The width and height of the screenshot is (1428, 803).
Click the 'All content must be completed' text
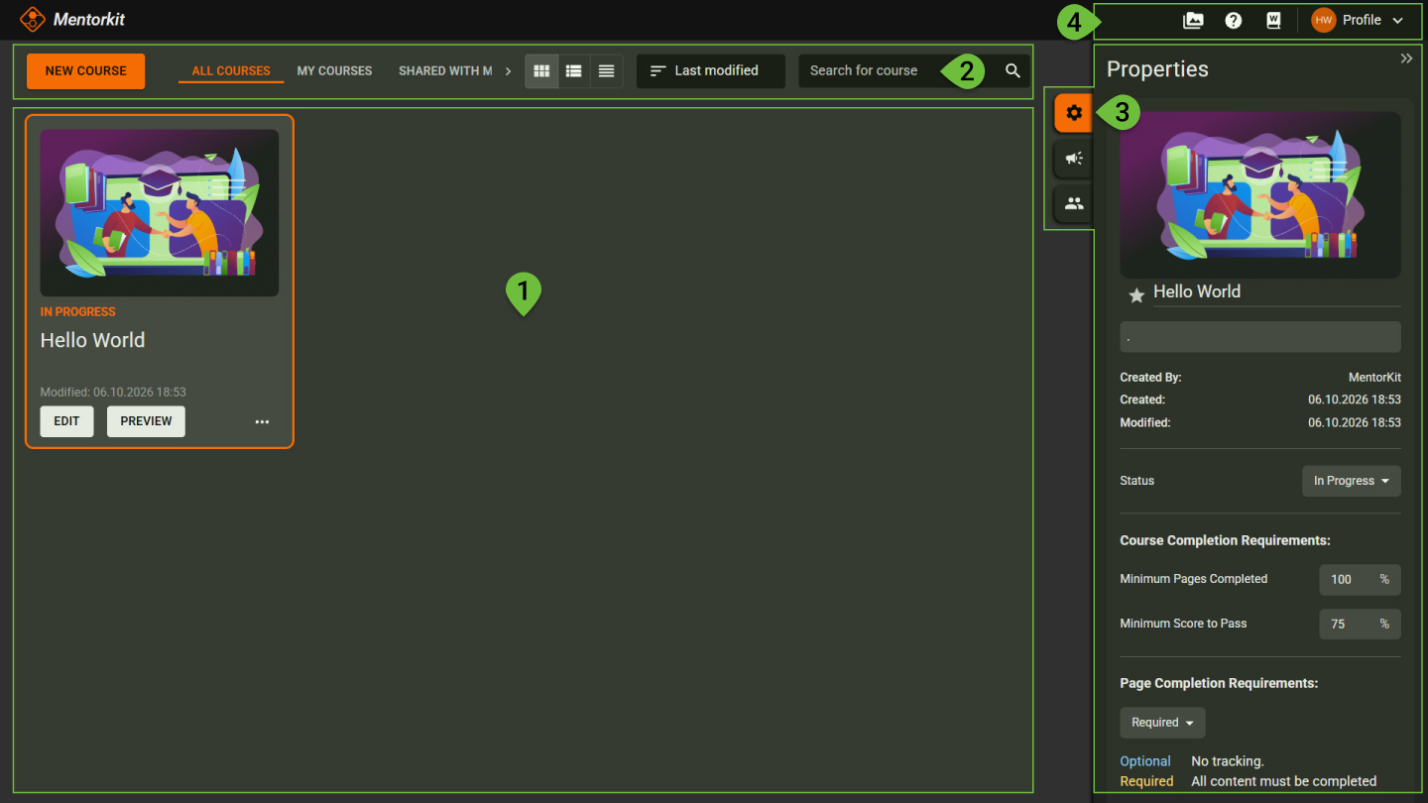(x=1284, y=781)
